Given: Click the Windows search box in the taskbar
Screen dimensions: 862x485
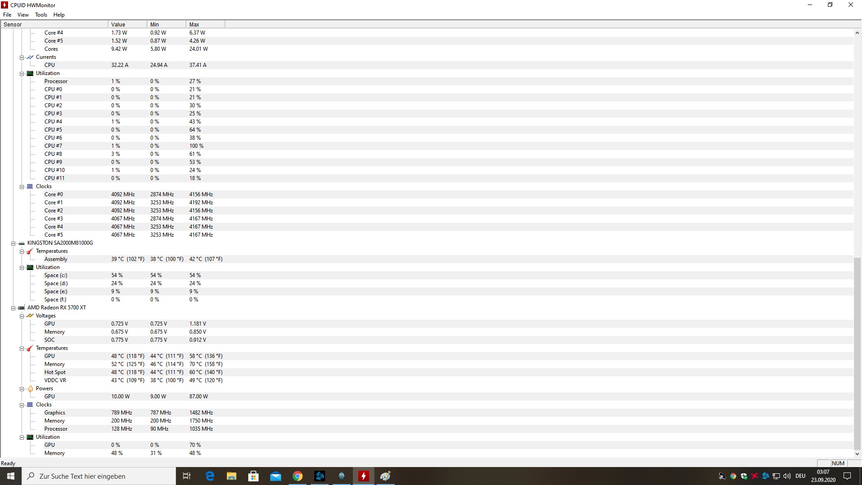Looking at the screenshot, I should tap(99, 476).
